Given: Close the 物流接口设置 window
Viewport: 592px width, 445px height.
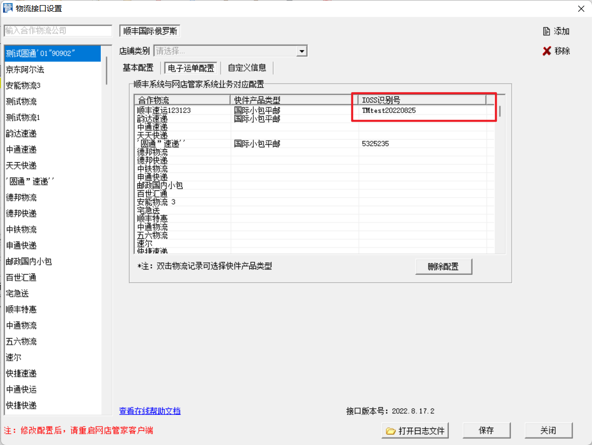Looking at the screenshot, I should 581,8.
